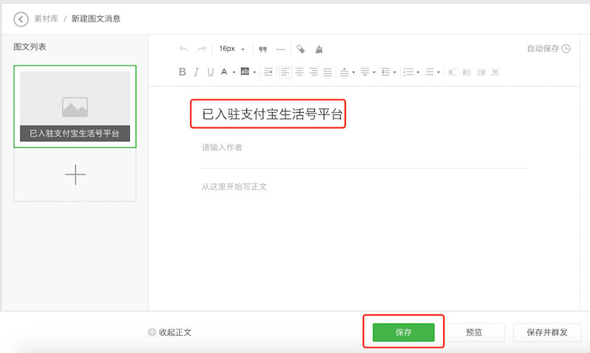The width and height of the screenshot is (590, 353).
Task: Center align the text
Action: point(299,71)
